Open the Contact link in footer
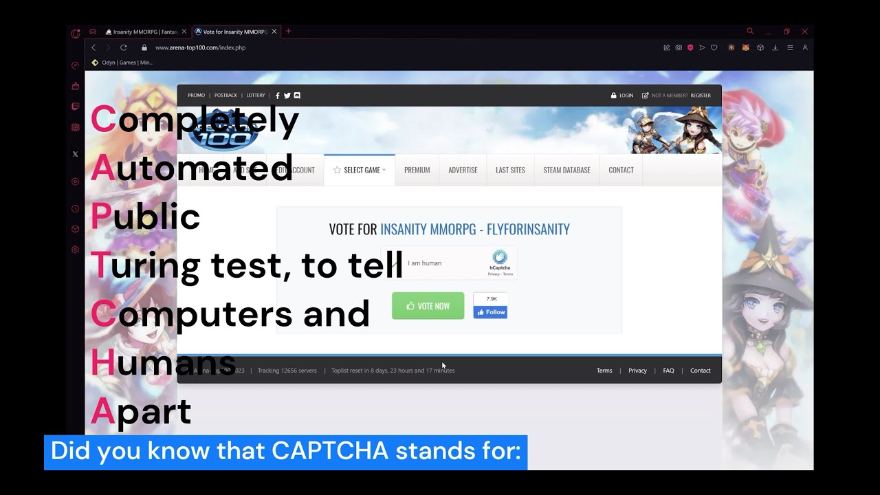 point(701,371)
